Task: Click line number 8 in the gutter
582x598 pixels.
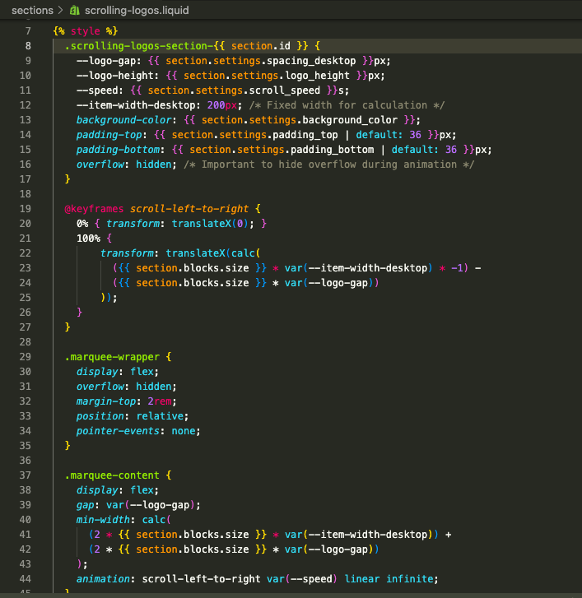Action: (x=28, y=46)
